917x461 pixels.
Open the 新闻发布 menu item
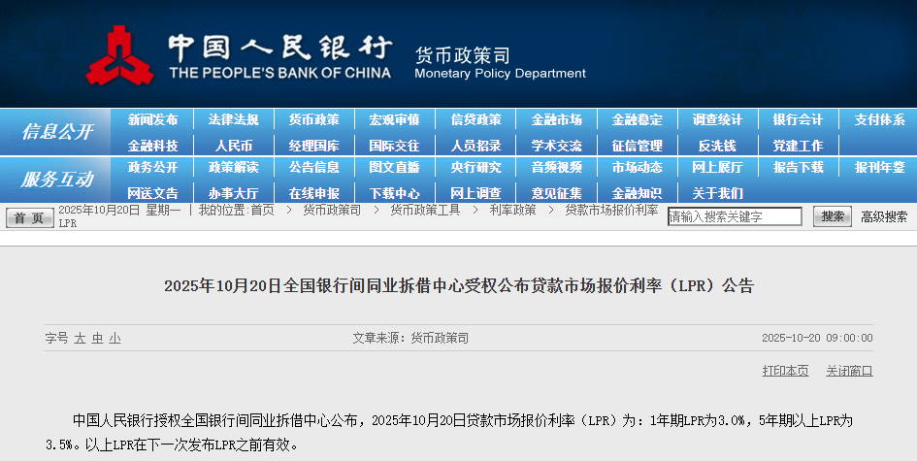point(152,120)
